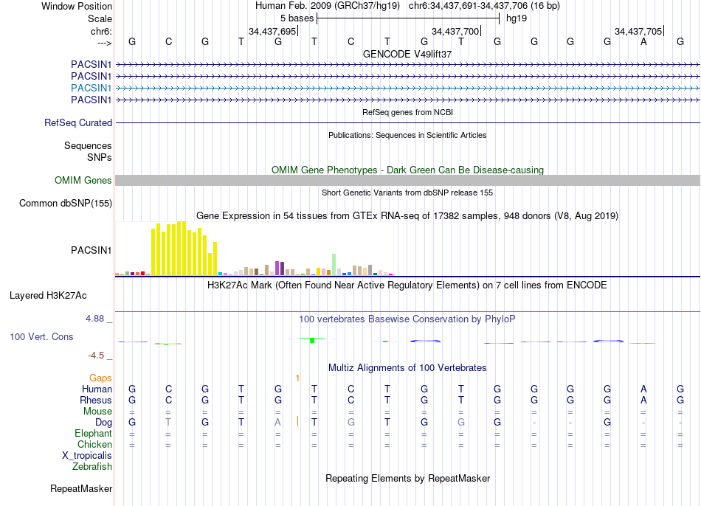Click 'Short Genetic Variants from dbSNP release 155'
701x506 pixels.
407,193
